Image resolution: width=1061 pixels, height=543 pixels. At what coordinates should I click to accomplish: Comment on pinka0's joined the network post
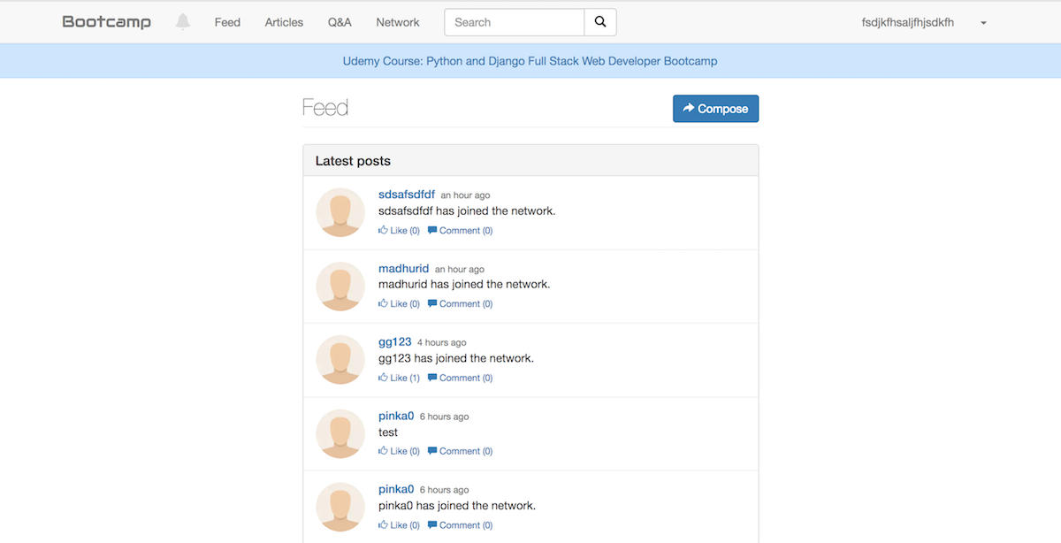point(460,524)
